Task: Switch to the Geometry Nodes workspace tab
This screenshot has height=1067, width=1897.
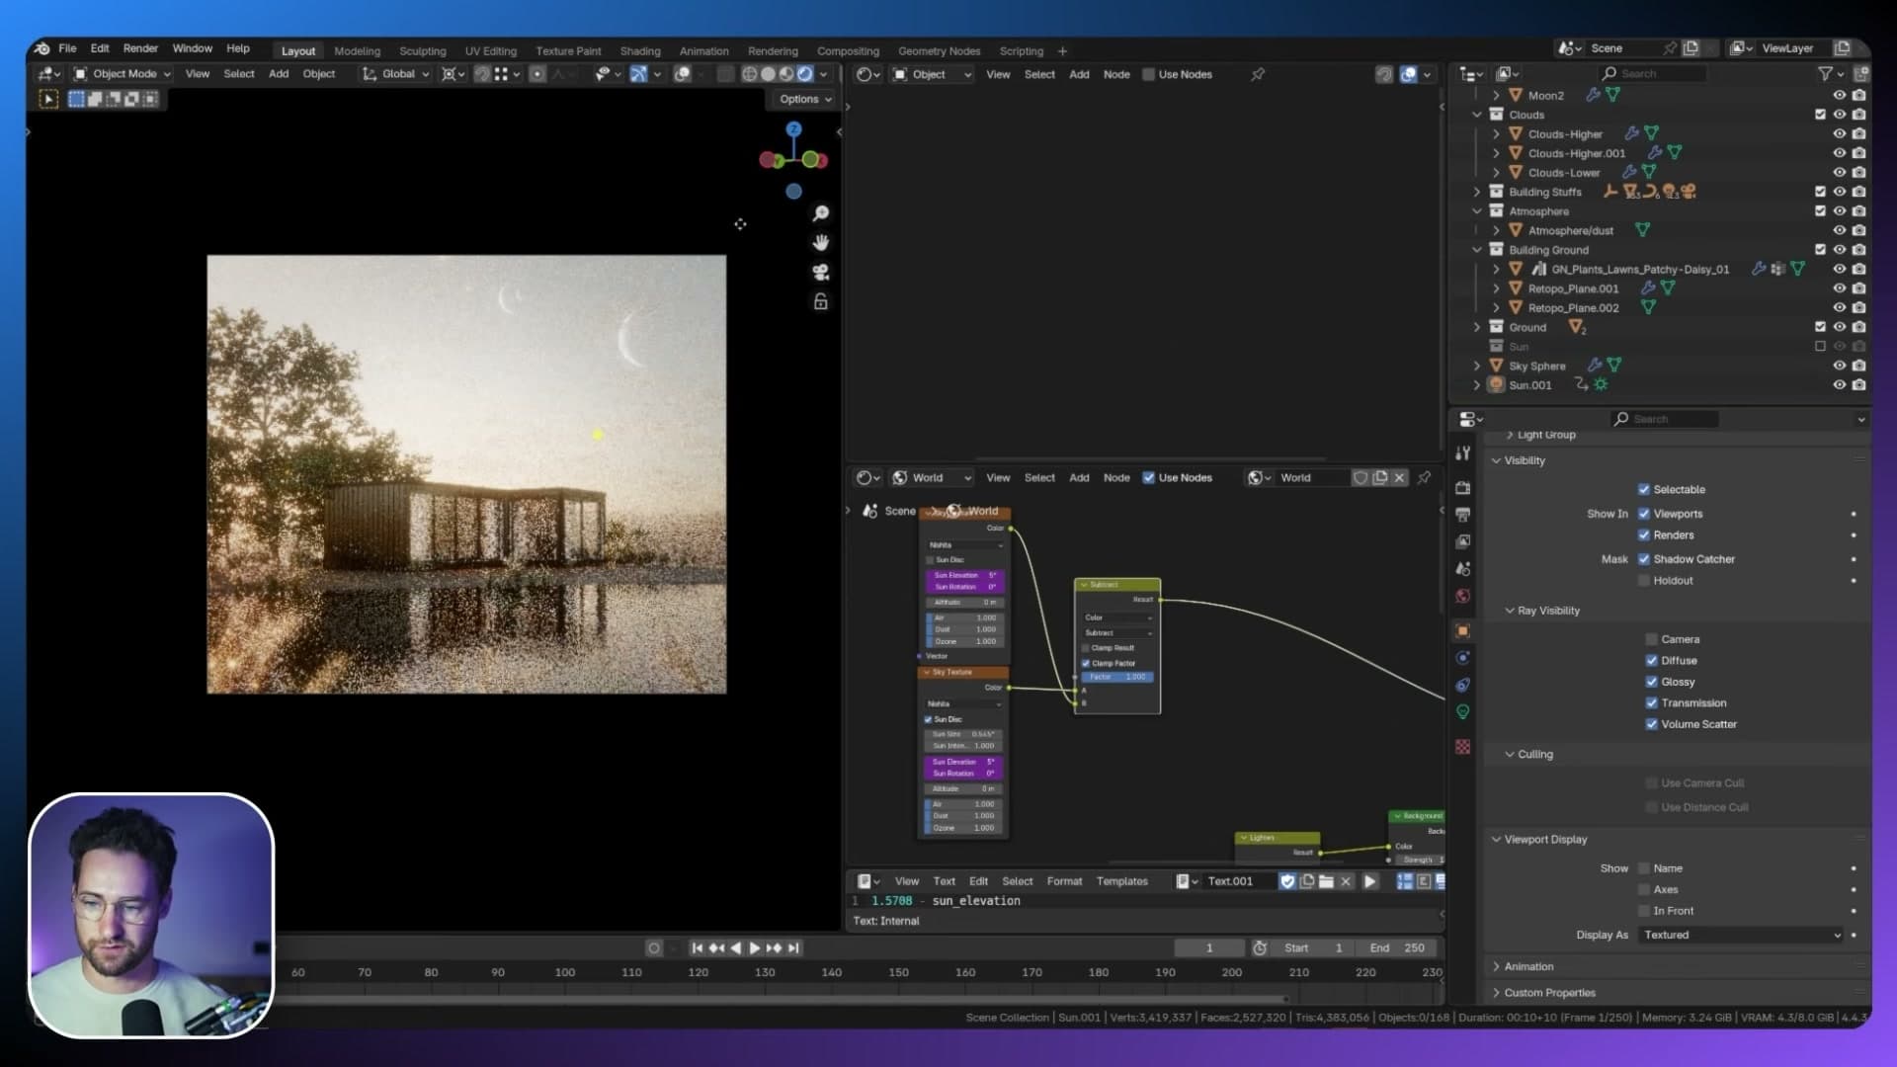Action: [x=939, y=51]
